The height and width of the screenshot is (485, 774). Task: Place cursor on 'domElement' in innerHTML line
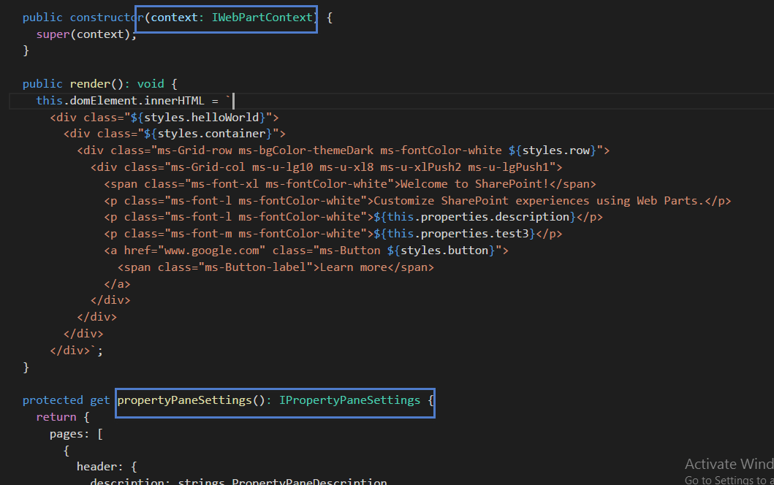tap(103, 101)
